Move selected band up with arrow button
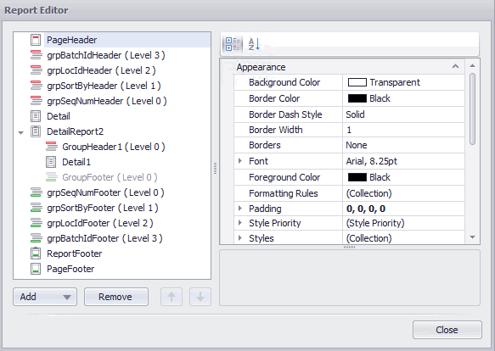 [172, 297]
